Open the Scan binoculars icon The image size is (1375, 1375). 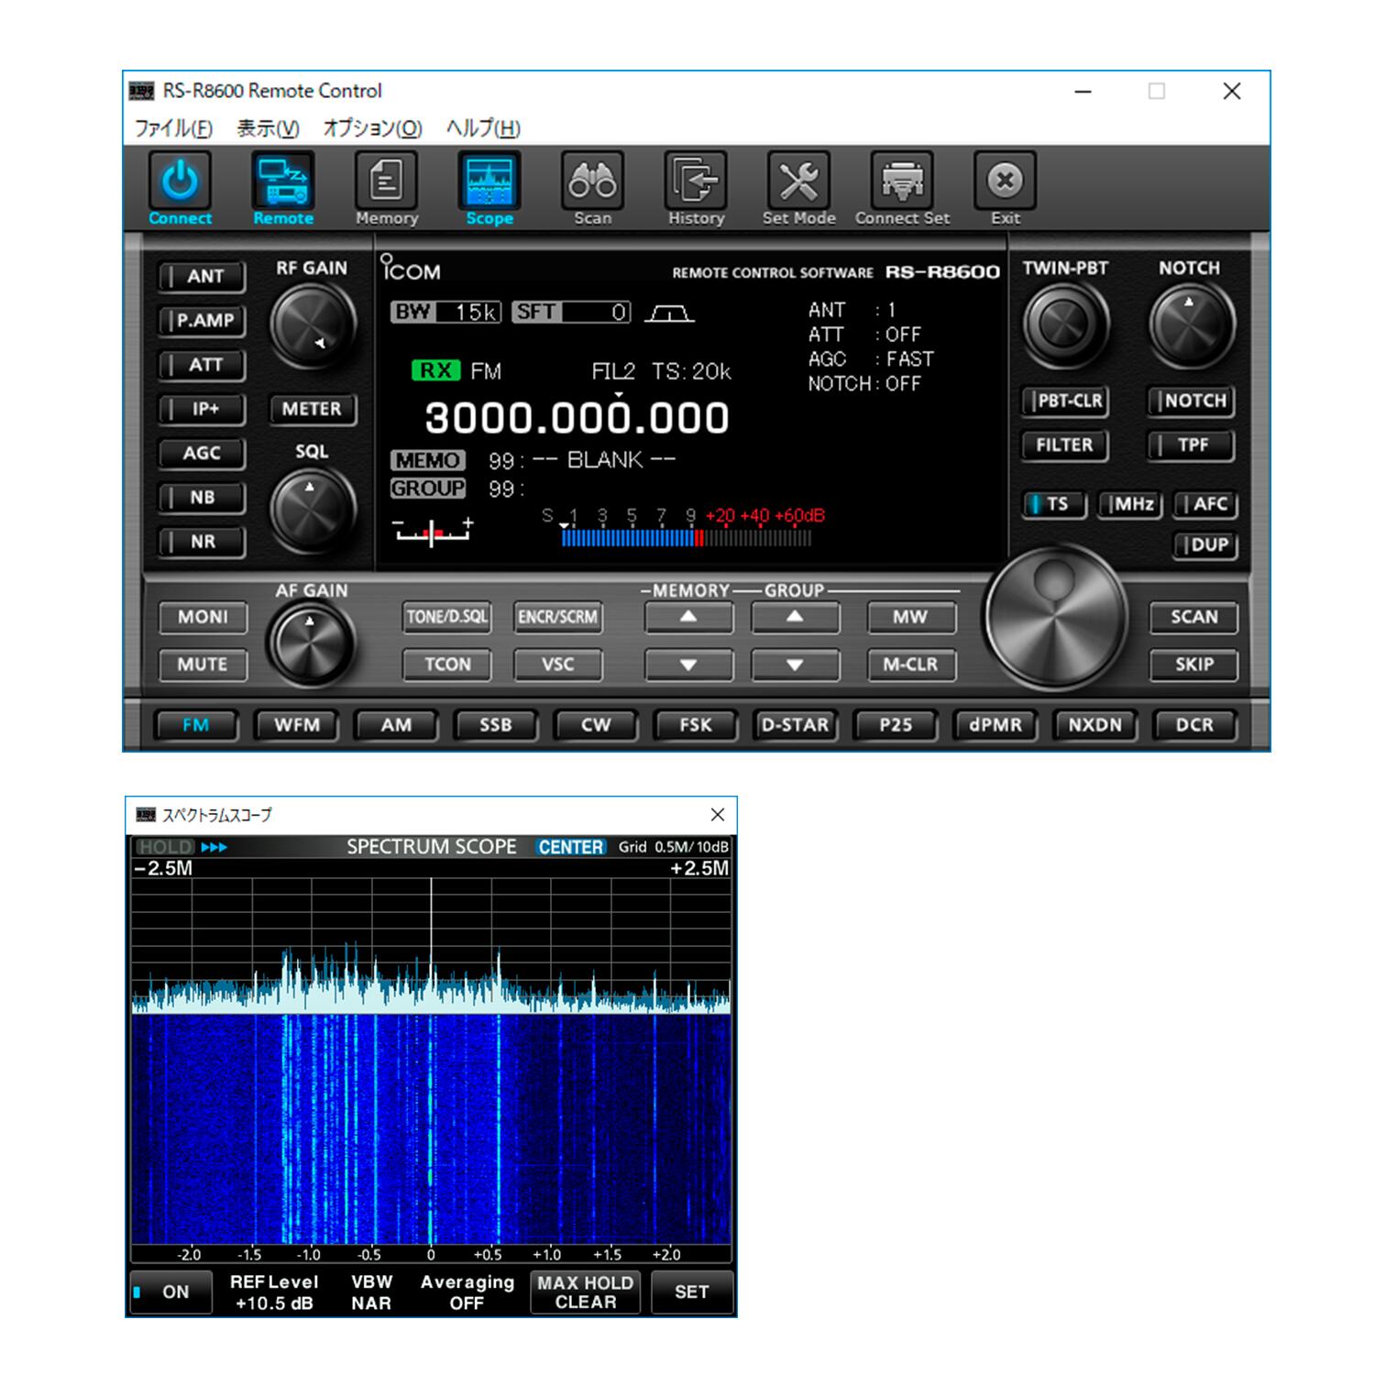click(x=592, y=182)
